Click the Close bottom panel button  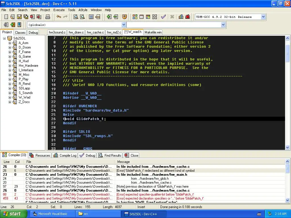coord(131,155)
